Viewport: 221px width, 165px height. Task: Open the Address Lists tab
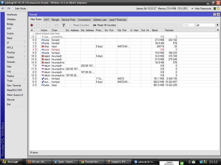[x=100, y=20]
